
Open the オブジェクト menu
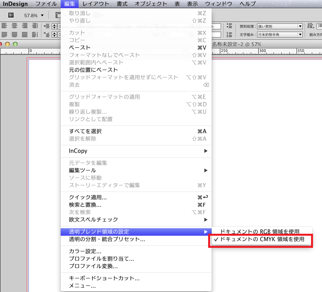[151, 4]
